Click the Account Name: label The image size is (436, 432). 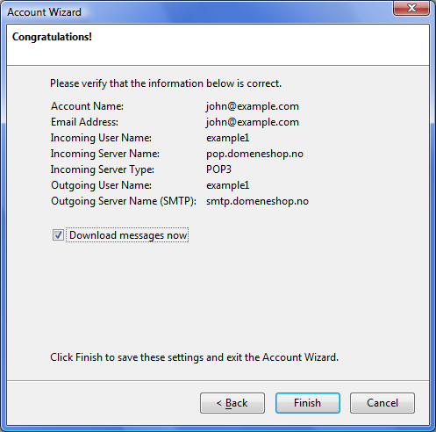(87, 106)
